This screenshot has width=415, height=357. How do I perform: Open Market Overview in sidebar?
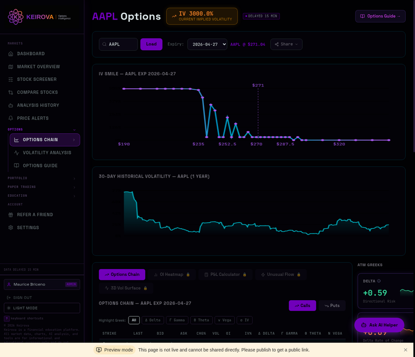39,67
